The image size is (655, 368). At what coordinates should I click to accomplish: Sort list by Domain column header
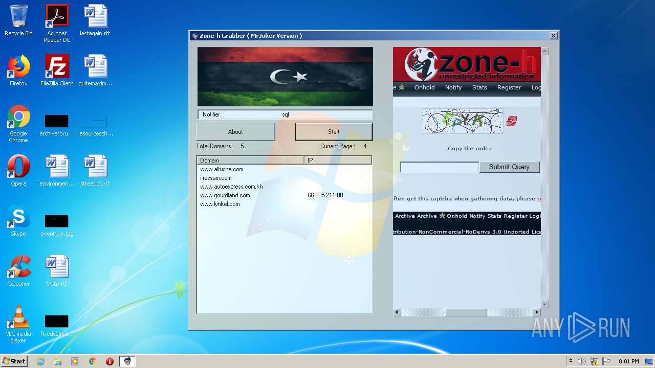pos(251,160)
